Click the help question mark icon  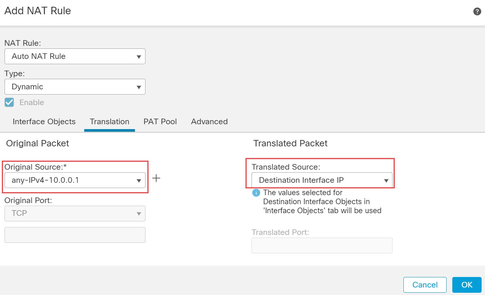(x=477, y=11)
